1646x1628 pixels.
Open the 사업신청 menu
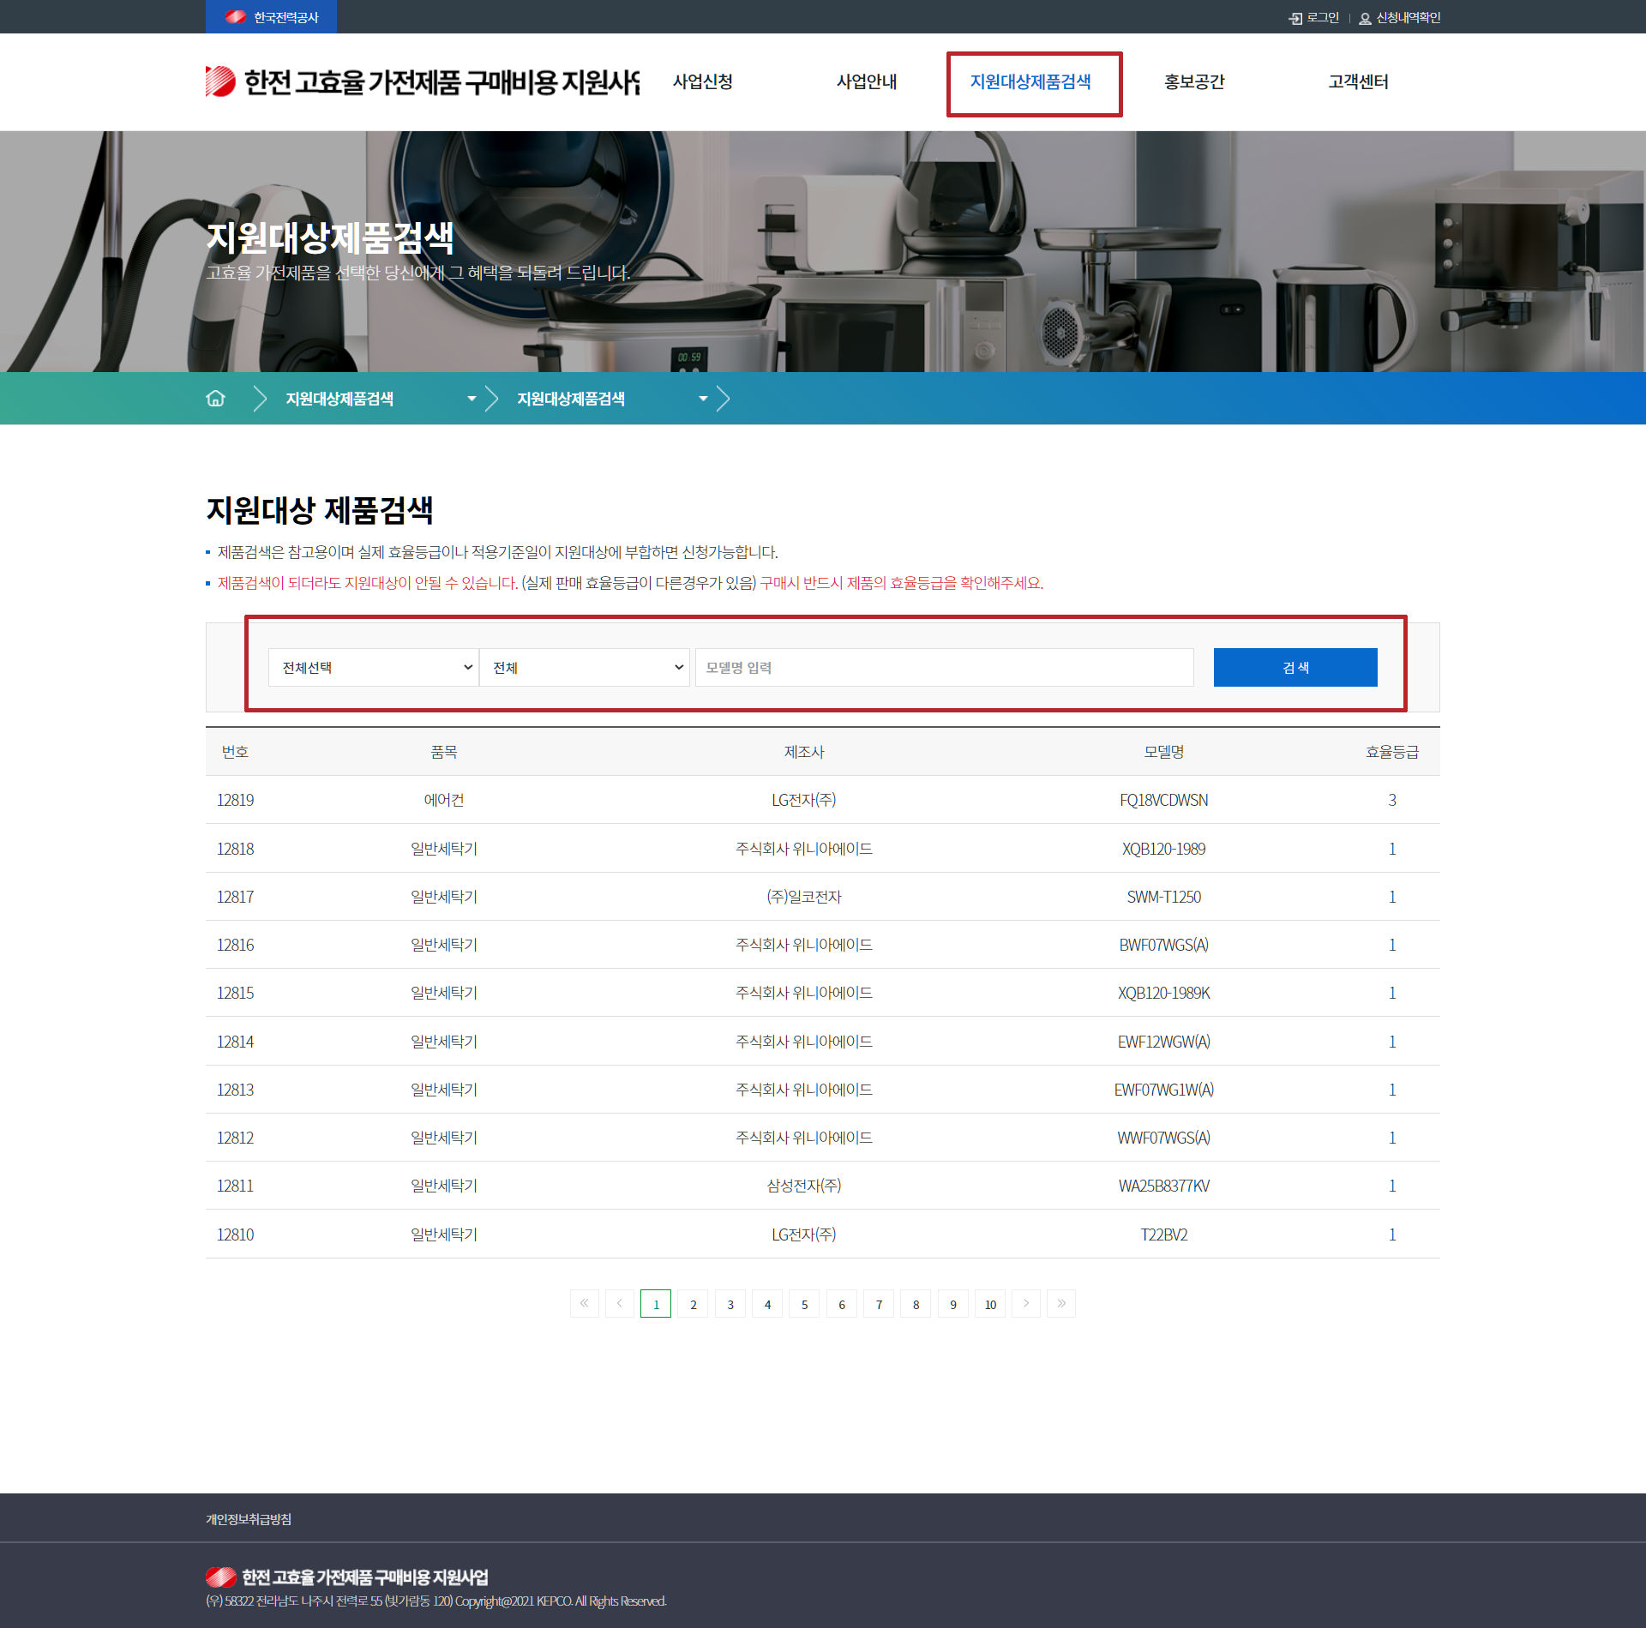tap(702, 81)
